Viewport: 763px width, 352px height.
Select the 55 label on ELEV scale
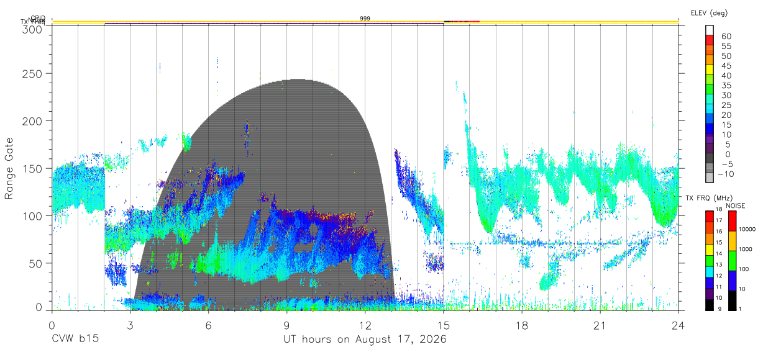(x=726, y=47)
